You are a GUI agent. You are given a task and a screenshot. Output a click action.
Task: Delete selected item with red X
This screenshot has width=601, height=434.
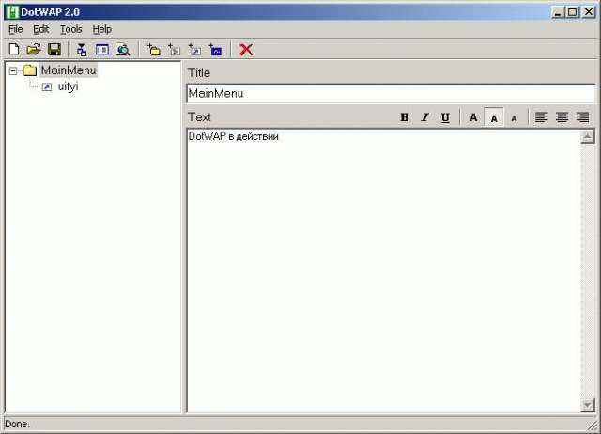(246, 50)
